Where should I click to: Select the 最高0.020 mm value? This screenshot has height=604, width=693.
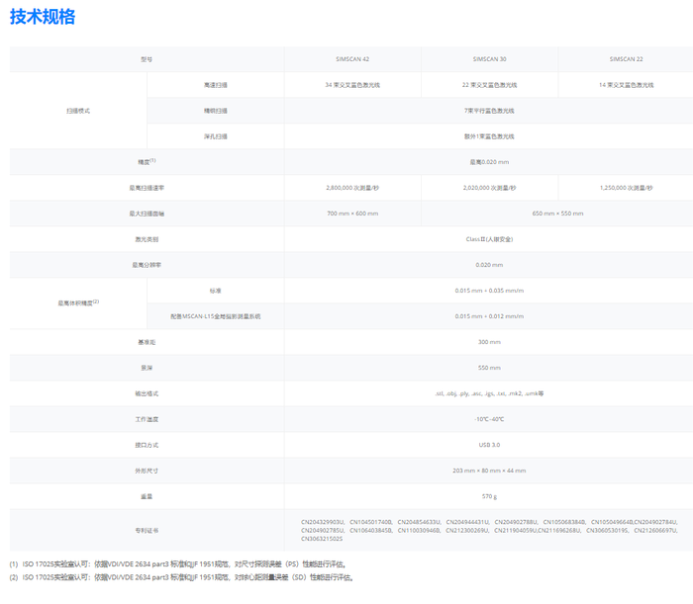[489, 162]
